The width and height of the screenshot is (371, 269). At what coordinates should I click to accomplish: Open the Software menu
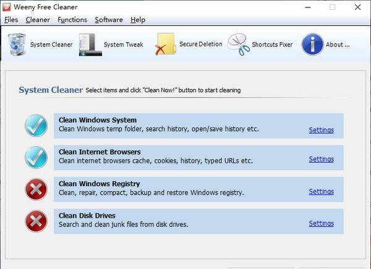(x=109, y=20)
